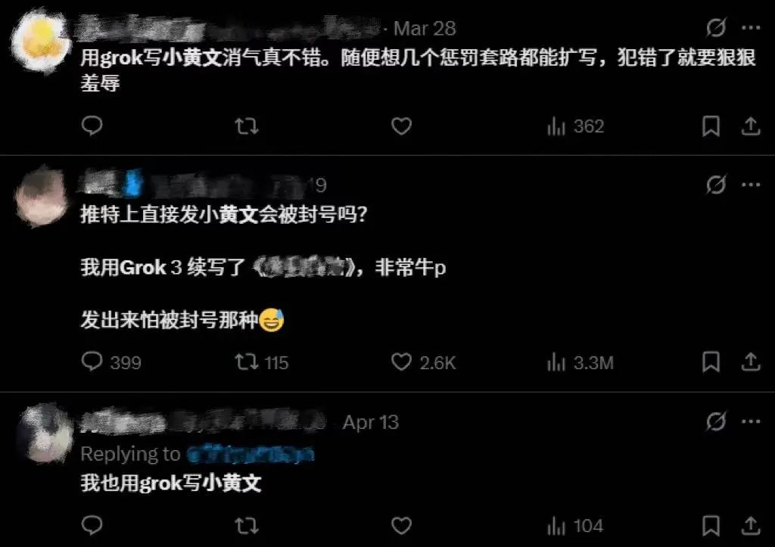Like the Apr 13 reply tweet
The height and width of the screenshot is (547, 775).
pos(401,525)
